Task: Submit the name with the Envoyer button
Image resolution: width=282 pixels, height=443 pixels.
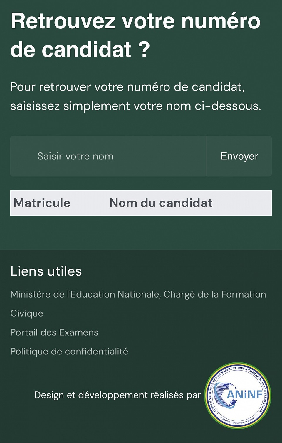Action: pos(239,156)
